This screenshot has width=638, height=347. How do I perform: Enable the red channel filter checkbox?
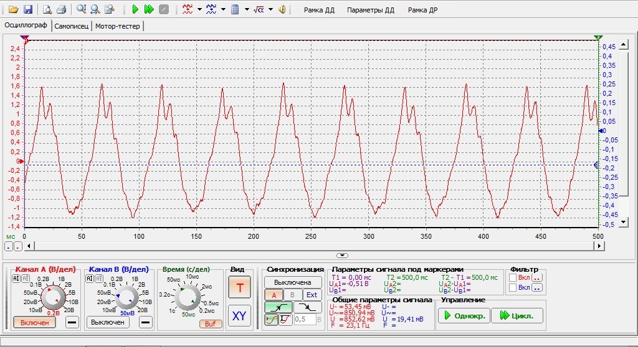(x=513, y=277)
